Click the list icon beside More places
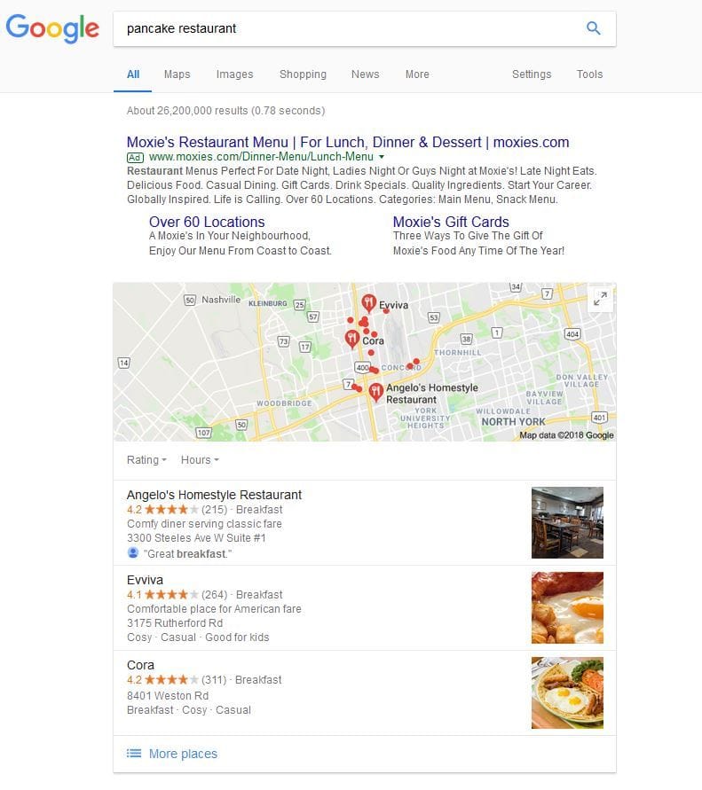The height and width of the screenshot is (790, 702). [x=134, y=754]
